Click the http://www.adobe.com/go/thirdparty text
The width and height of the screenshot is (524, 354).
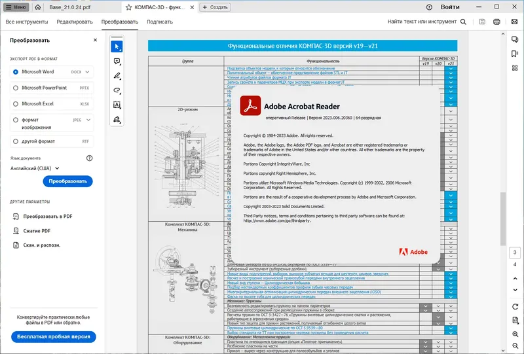pyautogui.click(x=276, y=221)
